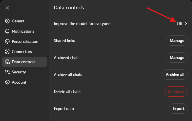Open the Personalization tab label
The image size is (192, 121).
click(25, 41)
